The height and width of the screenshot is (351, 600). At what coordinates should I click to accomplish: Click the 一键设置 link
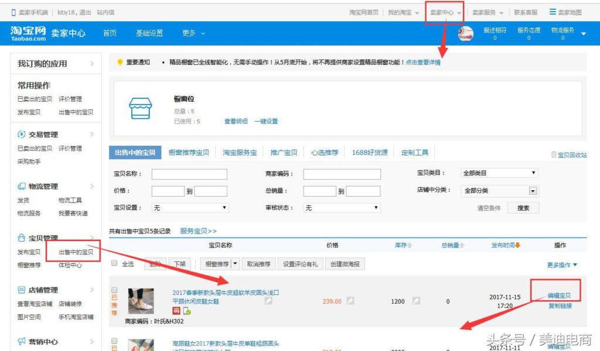(266, 121)
